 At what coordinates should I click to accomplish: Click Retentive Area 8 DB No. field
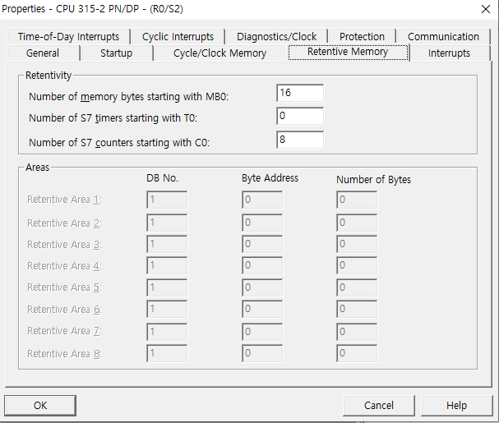point(167,353)
